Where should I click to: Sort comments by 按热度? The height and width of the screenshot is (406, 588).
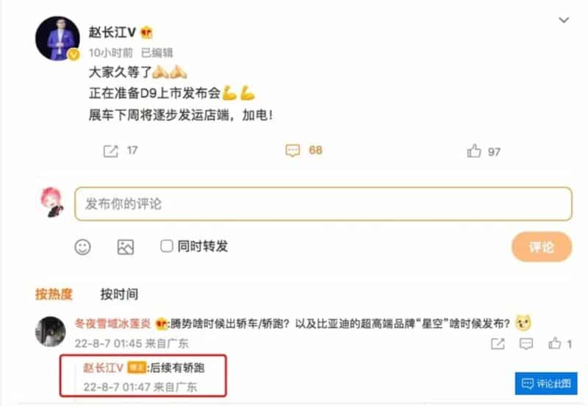click(x=54, y=294)
